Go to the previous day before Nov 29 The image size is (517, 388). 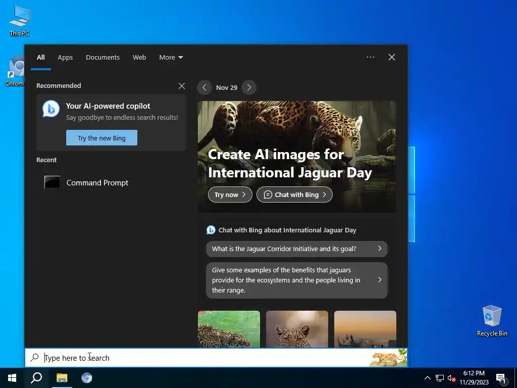pyautogui.click(x=204, y=87)
